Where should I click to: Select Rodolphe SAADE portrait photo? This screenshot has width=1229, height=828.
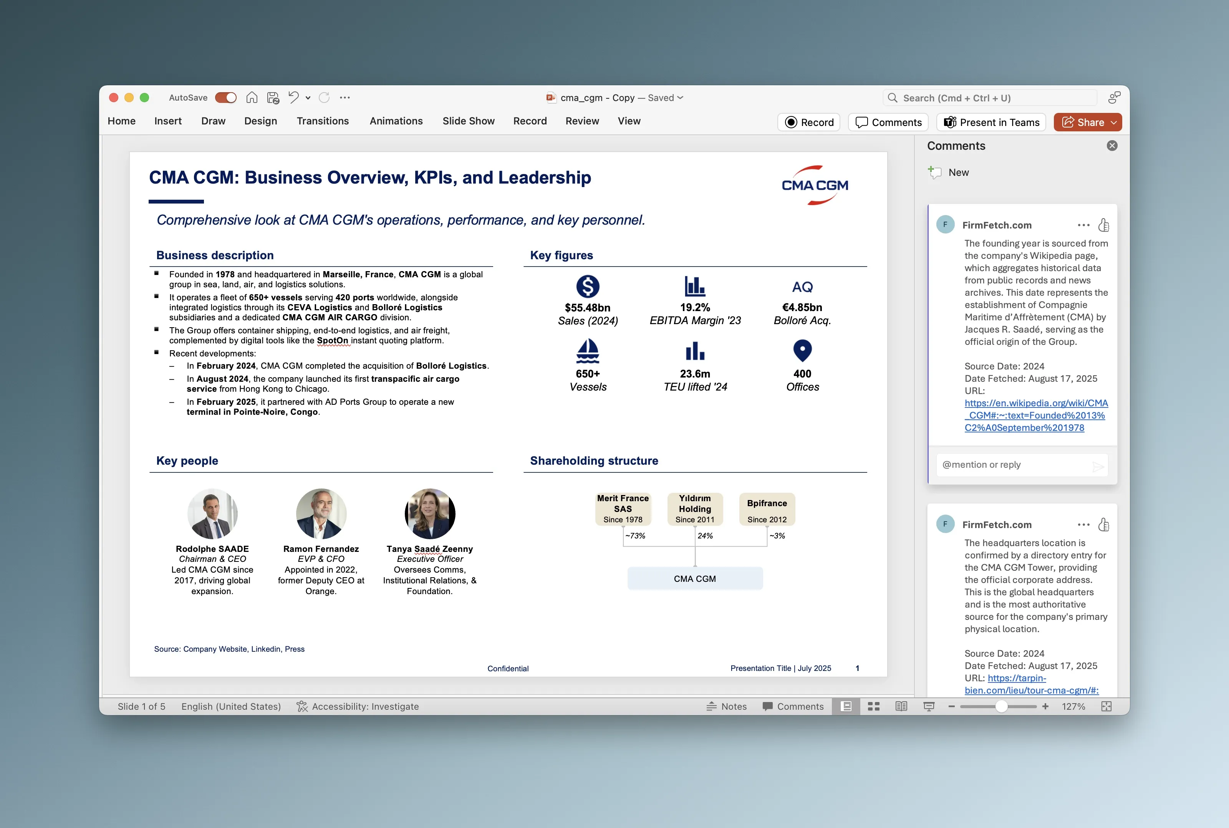pos(212,513)
